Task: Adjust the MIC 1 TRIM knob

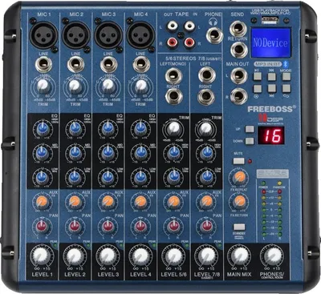Action: [x=43, y=86]
